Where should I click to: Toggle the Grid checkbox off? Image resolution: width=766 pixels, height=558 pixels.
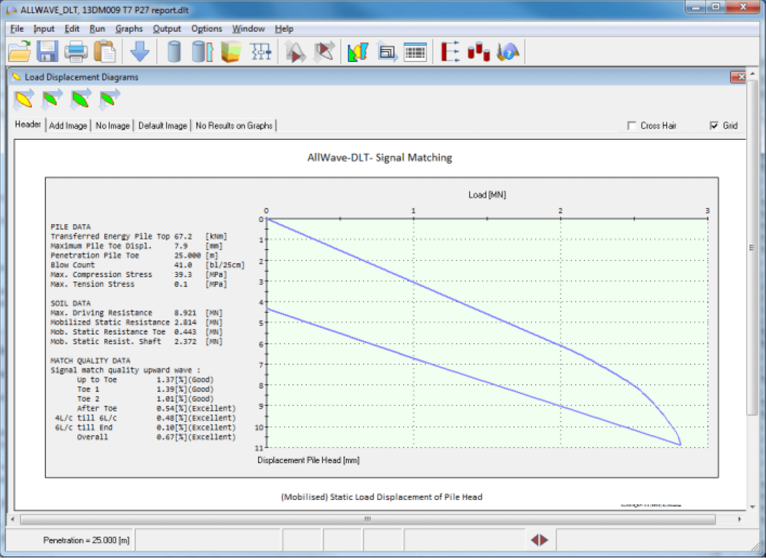[714, 126]
